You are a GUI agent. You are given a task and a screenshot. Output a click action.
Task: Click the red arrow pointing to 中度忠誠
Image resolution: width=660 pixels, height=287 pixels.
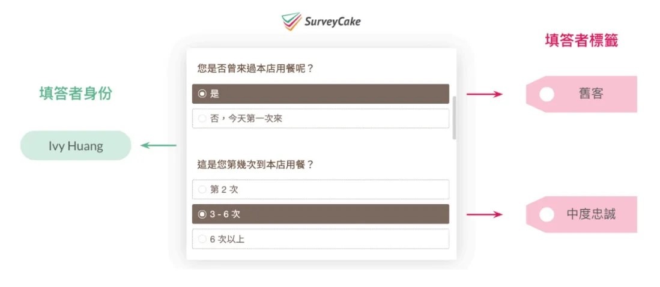click(x=485, y=214)
